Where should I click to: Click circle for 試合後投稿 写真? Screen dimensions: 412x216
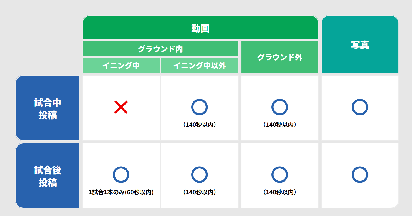360,175
